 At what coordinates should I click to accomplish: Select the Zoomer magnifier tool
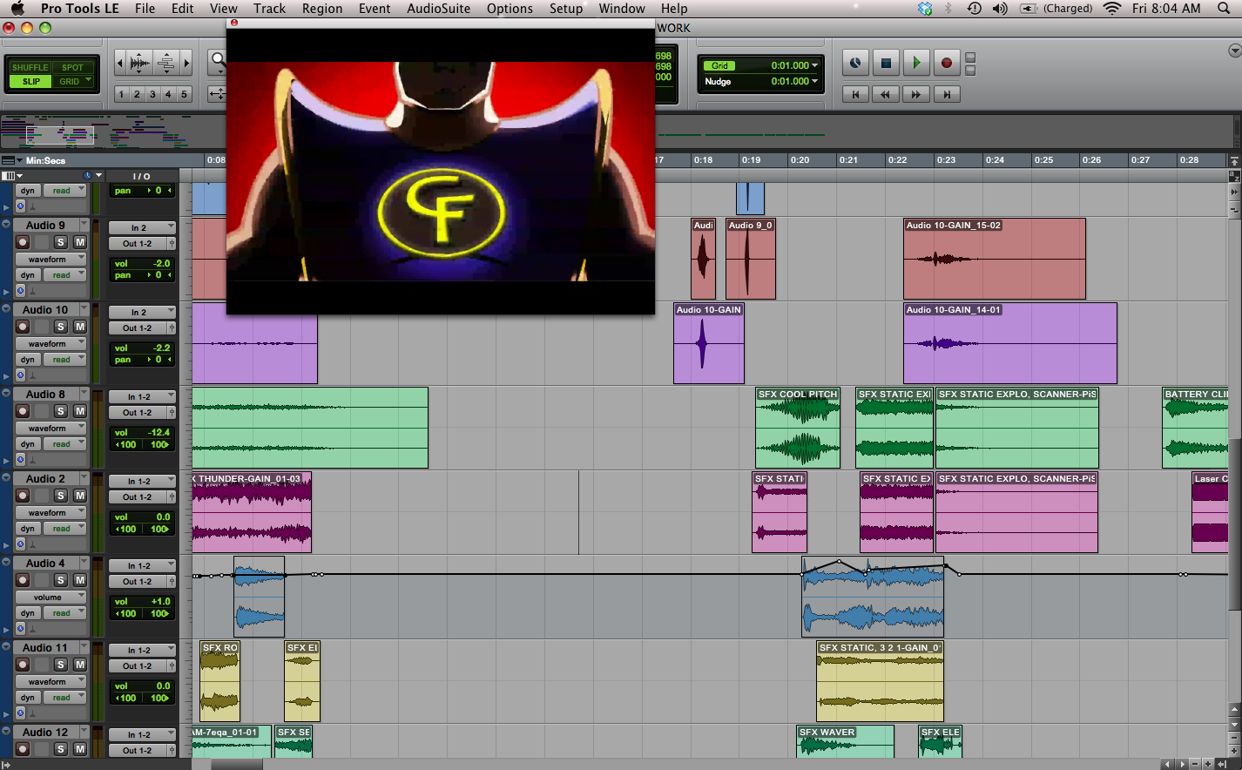click(x=218, y=61)
